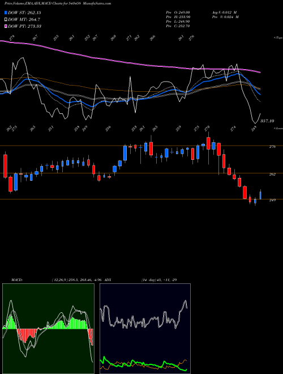This screenshot has height=374, width=283.
Task: Click the 'Pre L: 248.90' value
Action: [178, 22]
